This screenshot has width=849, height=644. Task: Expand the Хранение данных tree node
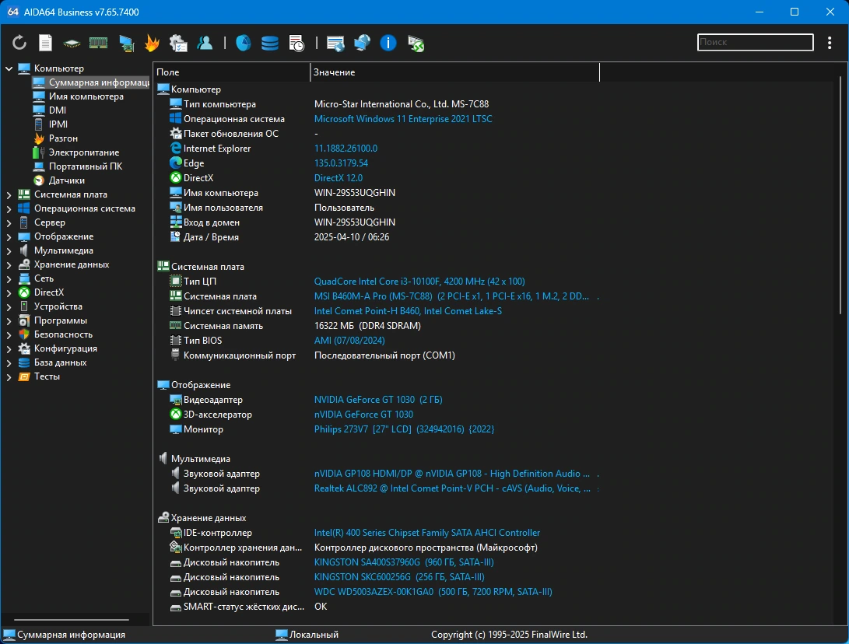pos(9,265)
